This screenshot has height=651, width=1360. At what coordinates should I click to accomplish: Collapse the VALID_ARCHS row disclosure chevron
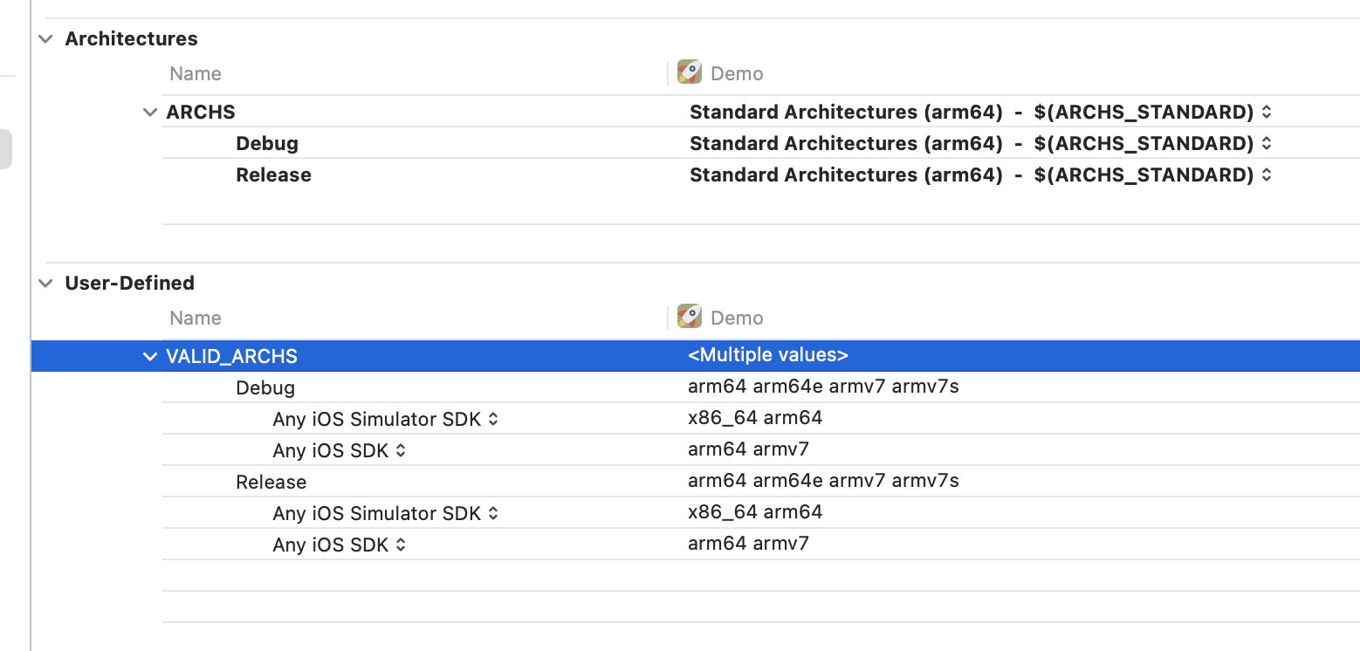pyautogui.click(x=150, y=357)
